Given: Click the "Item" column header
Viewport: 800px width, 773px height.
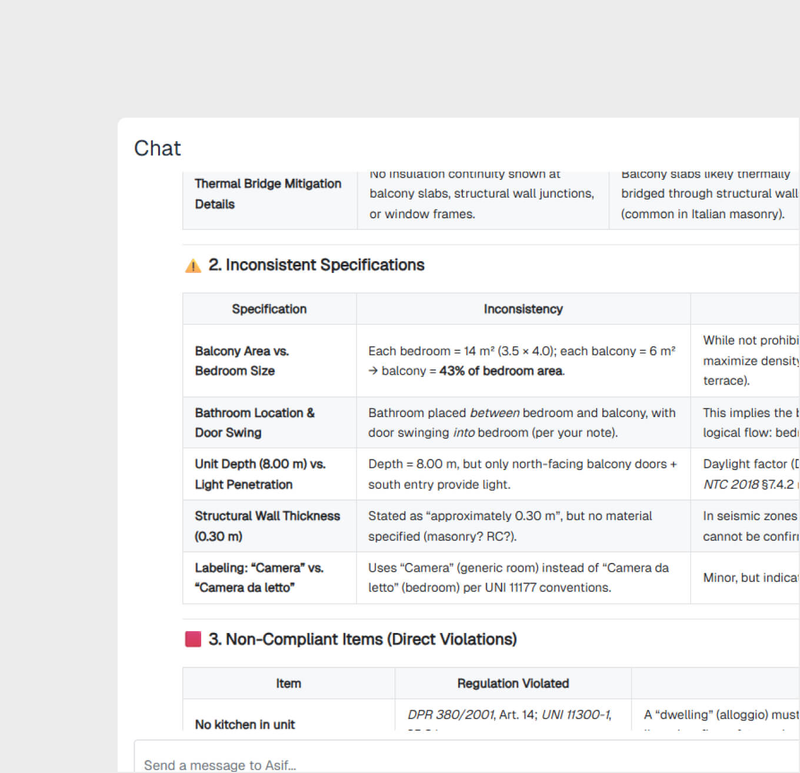Looking at the screenshot, I should pos(288,684).
